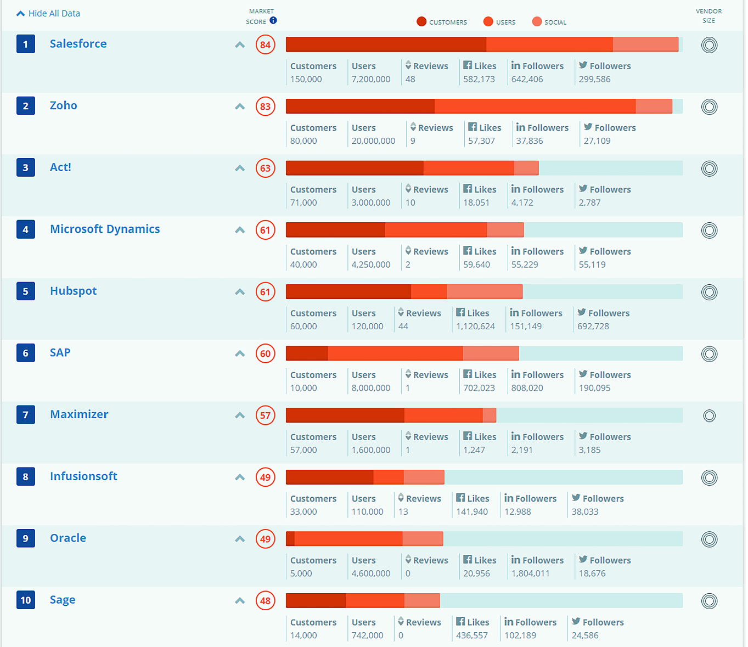
Task: Click Facebook icon in Hubspot row
Action: (460, 312)
